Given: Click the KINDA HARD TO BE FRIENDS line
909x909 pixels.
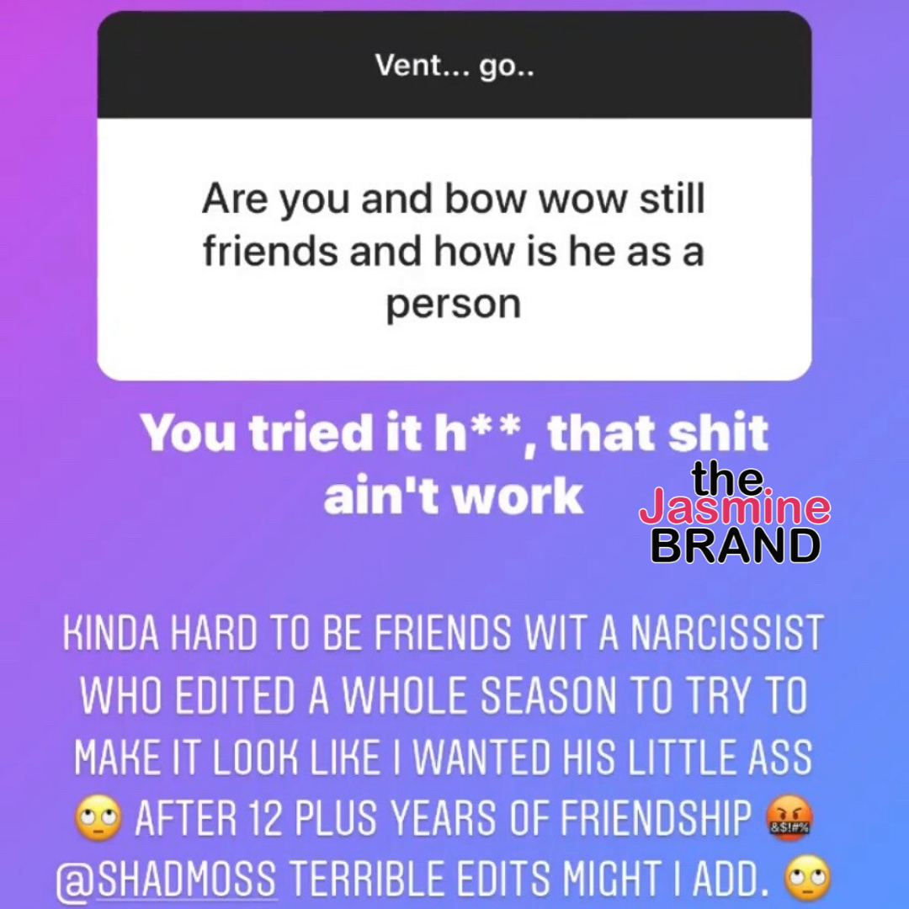Looking at the screenshot, I should coord(444,633).
